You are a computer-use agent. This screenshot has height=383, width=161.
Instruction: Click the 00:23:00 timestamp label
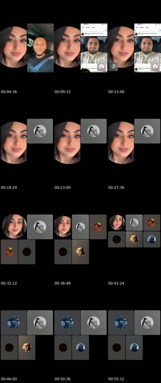pos(62,188)
